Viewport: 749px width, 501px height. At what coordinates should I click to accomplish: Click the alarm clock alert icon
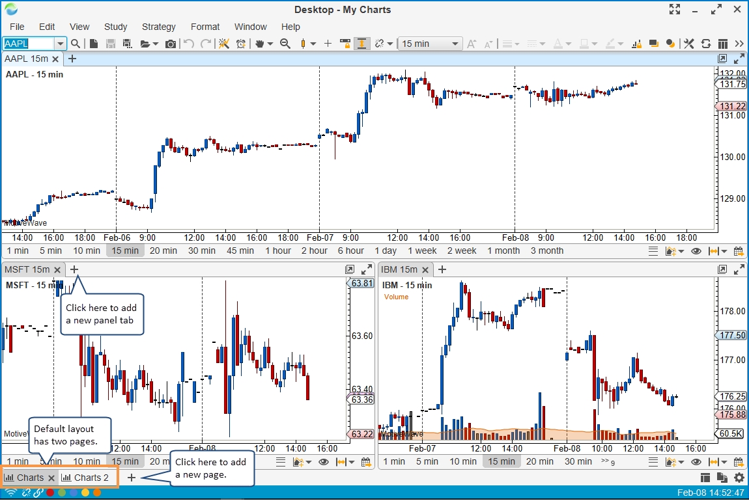click(241, 44)
